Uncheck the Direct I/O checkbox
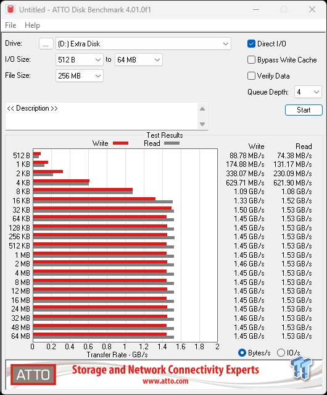 tap(251, 44)
